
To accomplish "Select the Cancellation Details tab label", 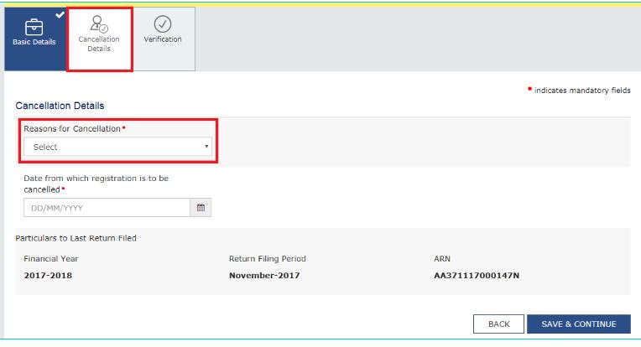I will (98, 44).
